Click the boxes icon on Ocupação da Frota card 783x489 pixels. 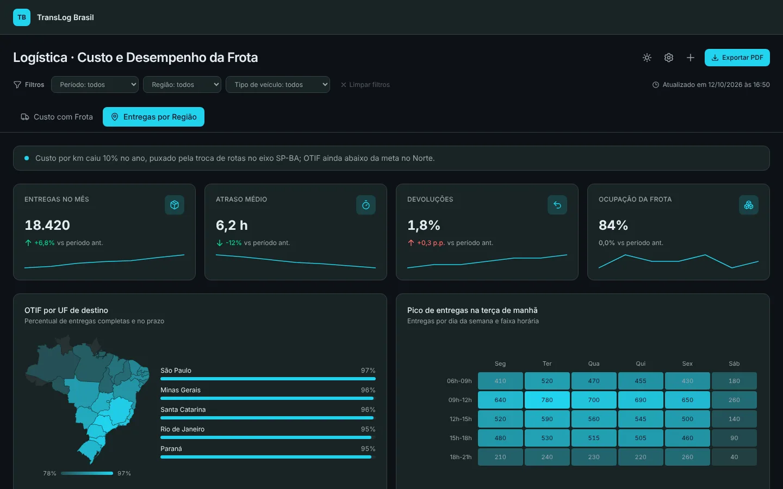tap(749, 205)
